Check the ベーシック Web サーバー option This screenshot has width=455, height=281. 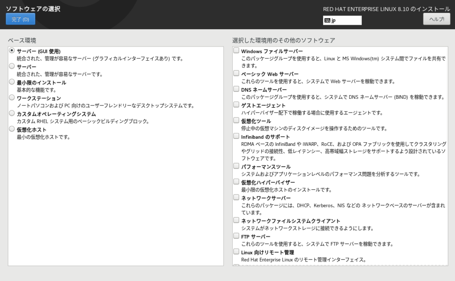[x=236, y=74]
